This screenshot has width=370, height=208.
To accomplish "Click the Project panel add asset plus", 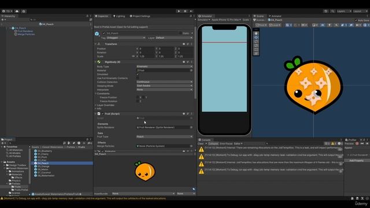I will point(3,143).
